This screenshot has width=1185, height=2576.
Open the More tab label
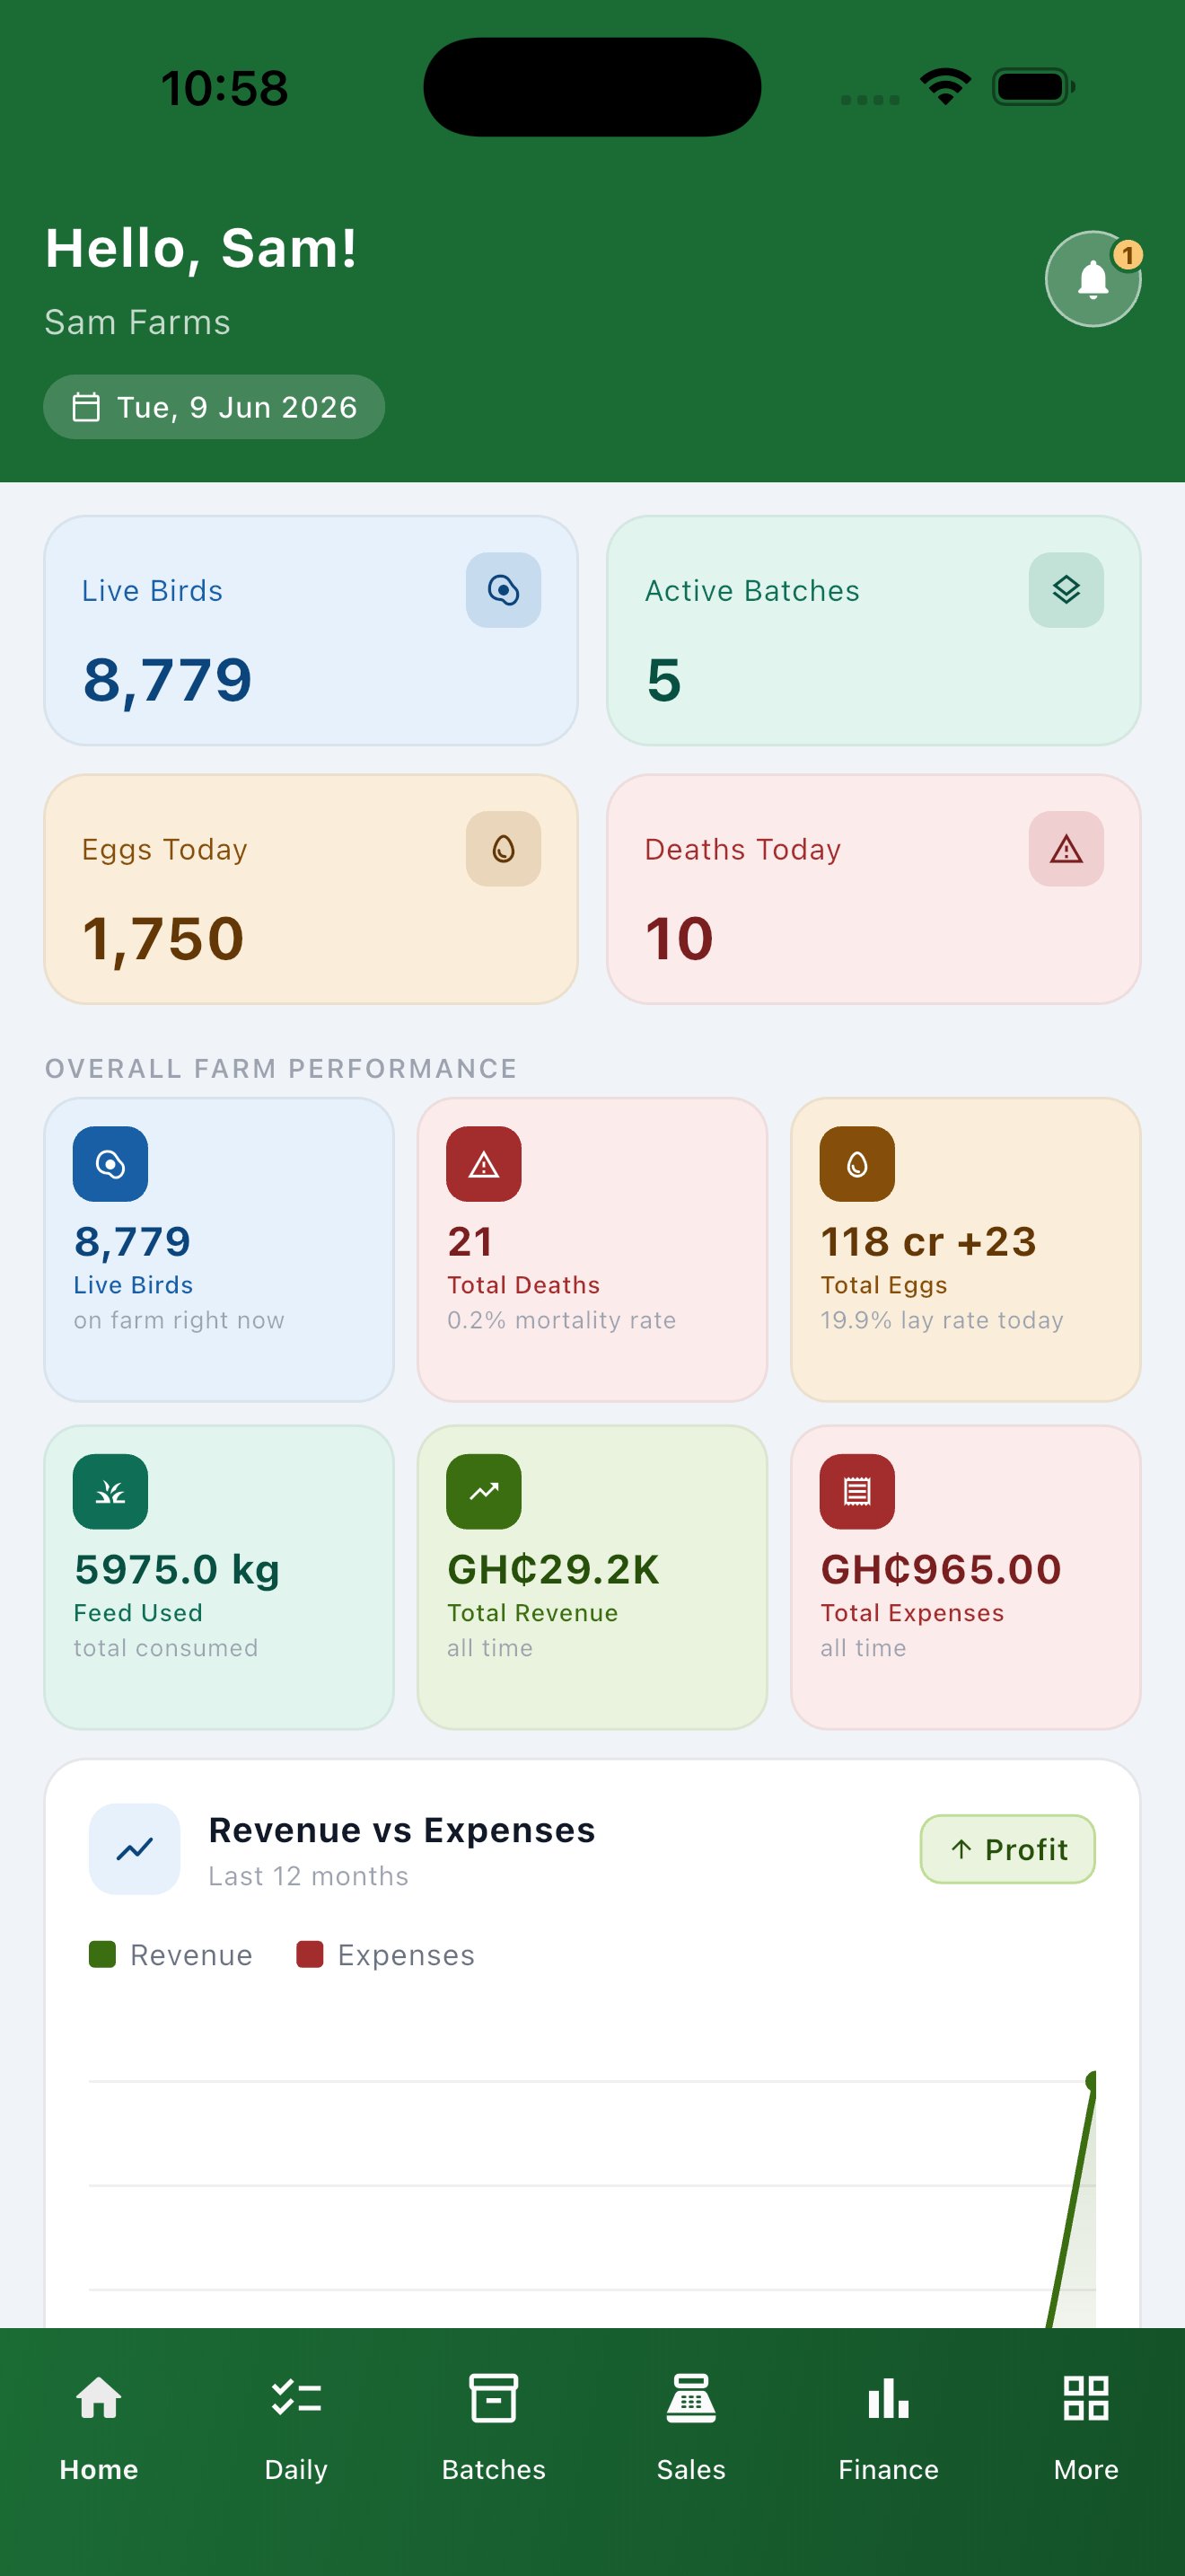1086,2470
